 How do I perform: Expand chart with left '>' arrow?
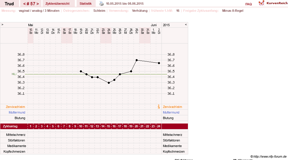click(x=2, y=24)
